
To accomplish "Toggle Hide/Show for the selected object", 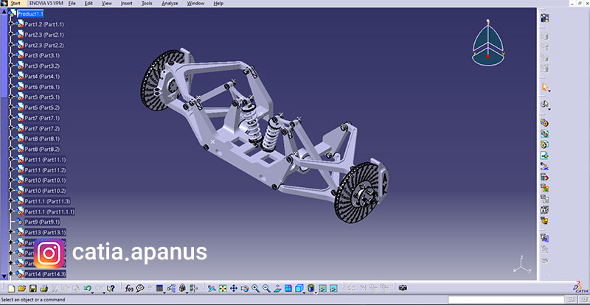I will (x=322, y=289).
